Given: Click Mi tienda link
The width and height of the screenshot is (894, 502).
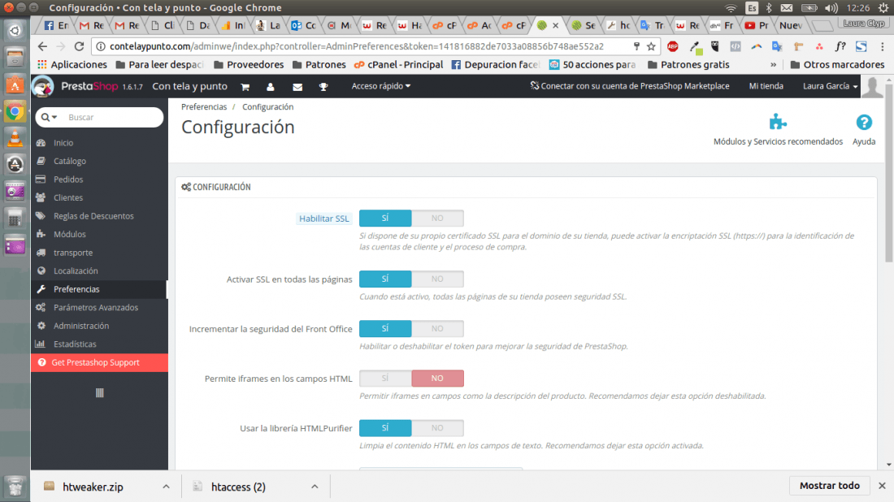Looking at the screenshot, I should tap(766, 86).
